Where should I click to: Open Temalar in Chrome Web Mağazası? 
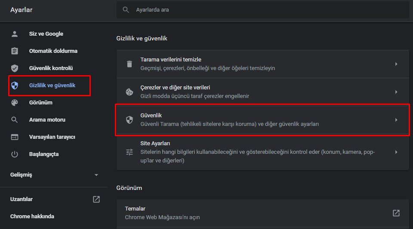(396, 213)
